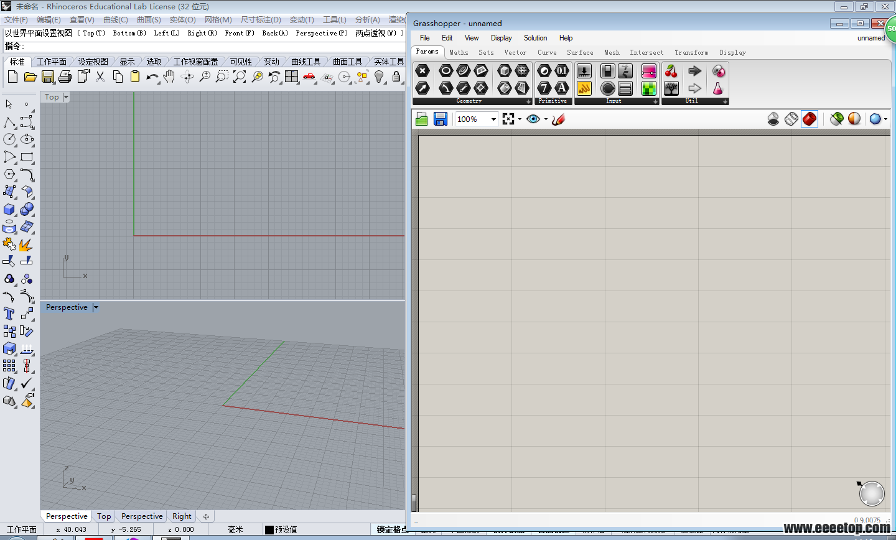Open a file with the folder icon in Rhino

(30, 77)
